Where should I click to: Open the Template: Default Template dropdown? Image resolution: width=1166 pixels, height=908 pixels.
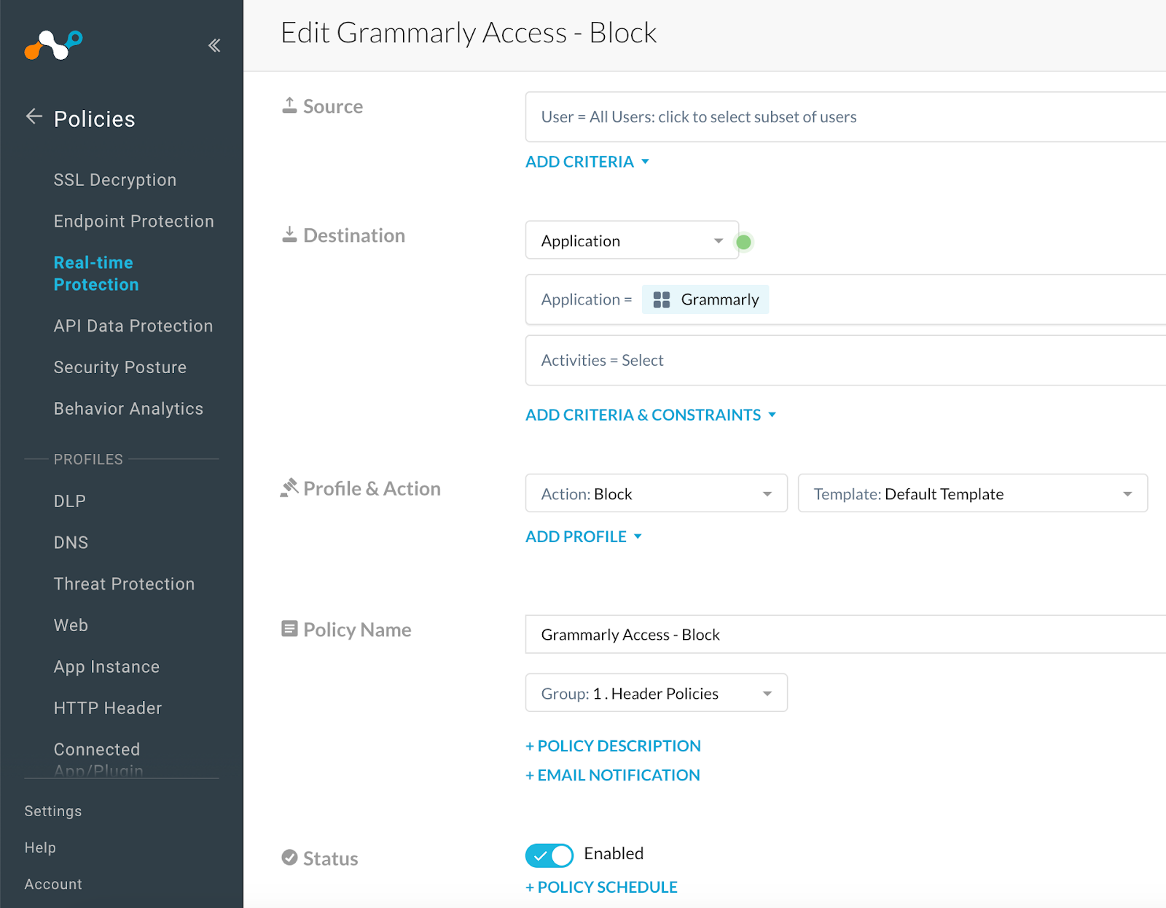click(x=973, y=493)
